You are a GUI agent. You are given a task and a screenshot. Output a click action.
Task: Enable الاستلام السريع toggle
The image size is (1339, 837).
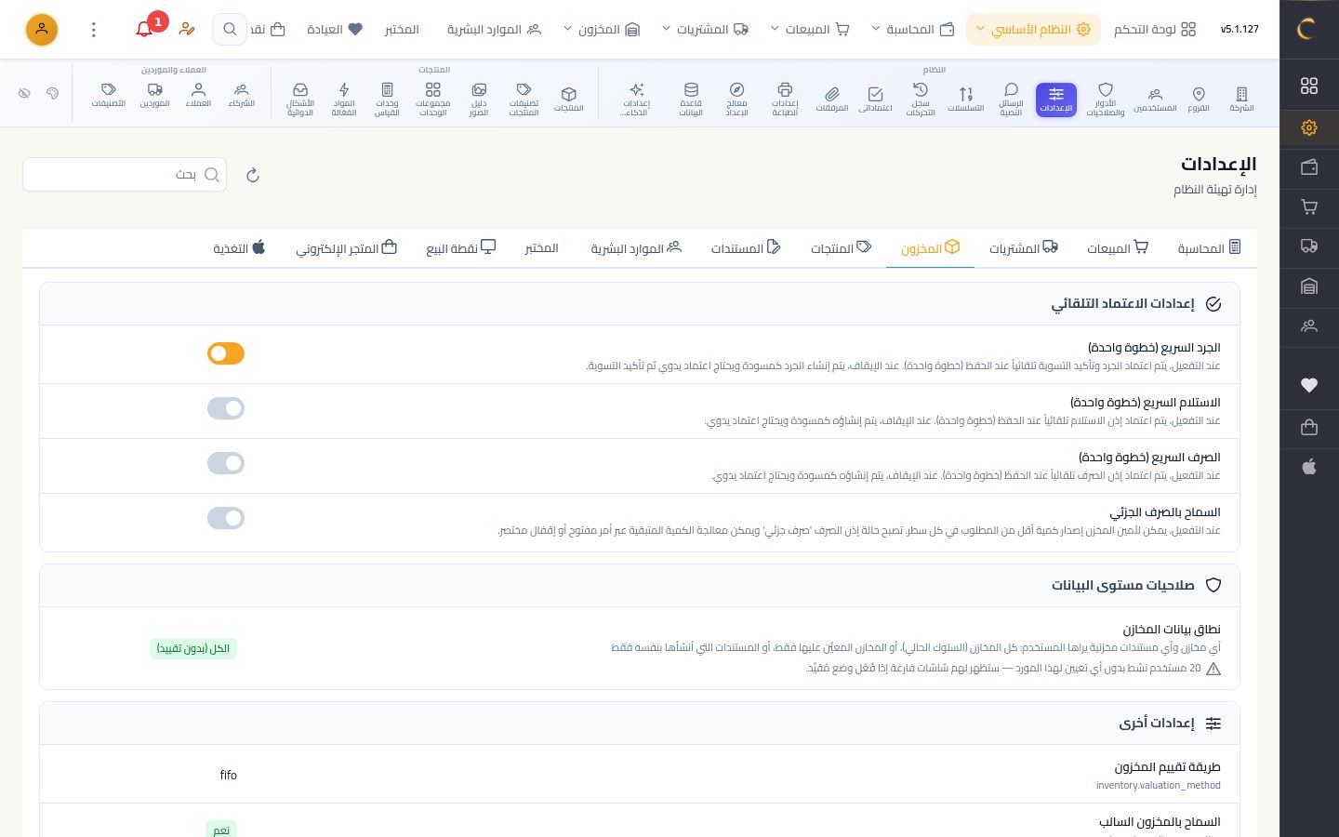[226, 408]
